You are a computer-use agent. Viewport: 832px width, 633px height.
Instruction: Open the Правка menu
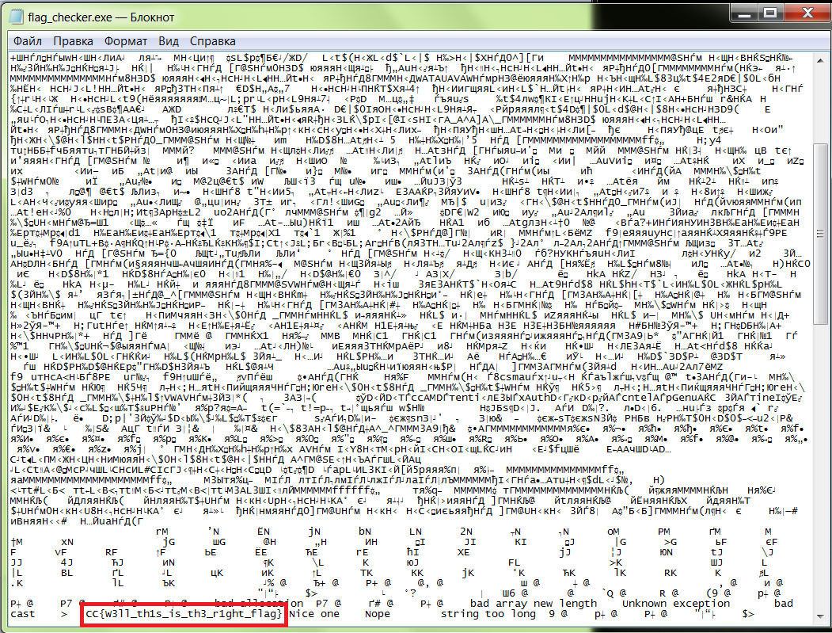(73, 41)
